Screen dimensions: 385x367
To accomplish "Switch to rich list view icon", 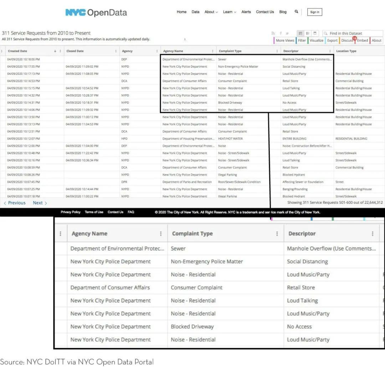I will coord(307,33).
